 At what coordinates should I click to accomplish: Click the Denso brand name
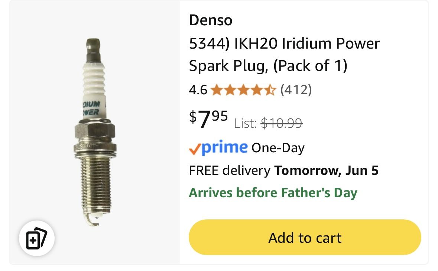(x=211, y=20)
